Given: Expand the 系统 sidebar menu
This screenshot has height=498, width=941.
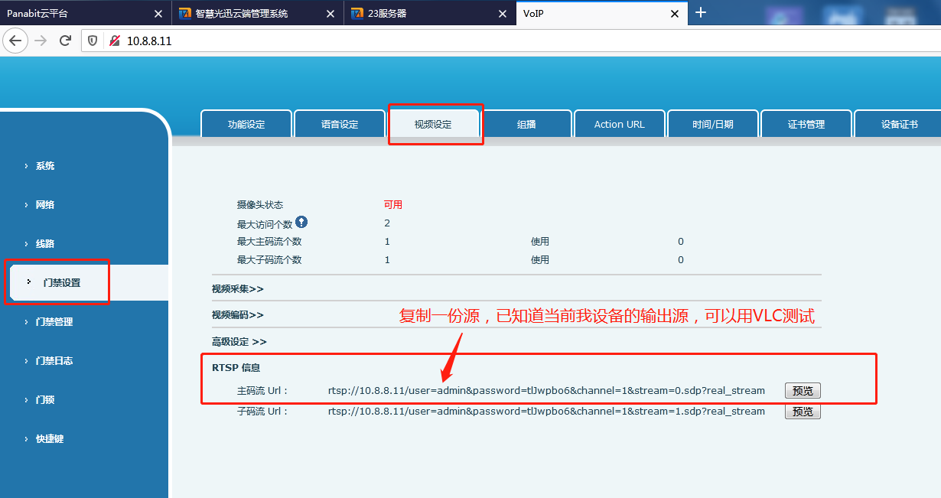Looking at the screenshot, I should [x=45, y=166].
